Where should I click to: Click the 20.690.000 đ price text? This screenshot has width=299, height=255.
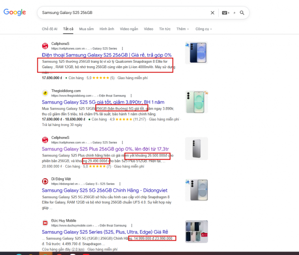tap(52, 166)
